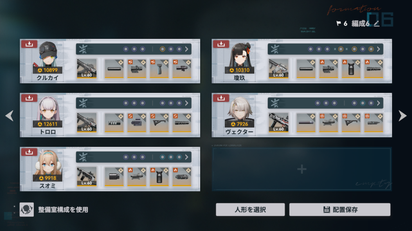Click the 配置保存 save button
412x231 pixels.
[340, 209]
